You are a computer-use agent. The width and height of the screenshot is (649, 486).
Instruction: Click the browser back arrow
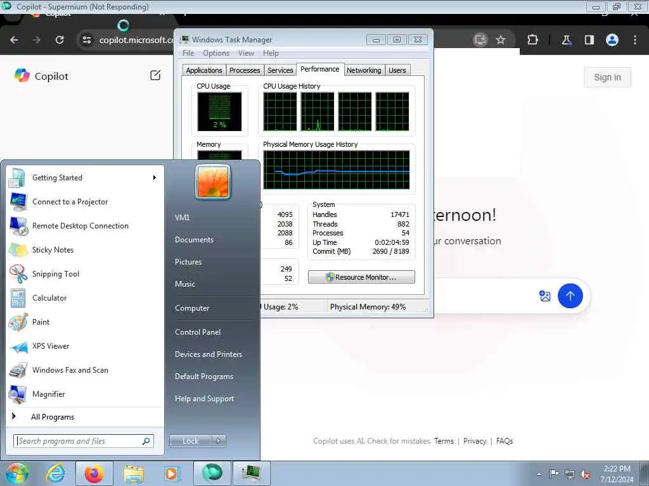(x=14, y=40)
